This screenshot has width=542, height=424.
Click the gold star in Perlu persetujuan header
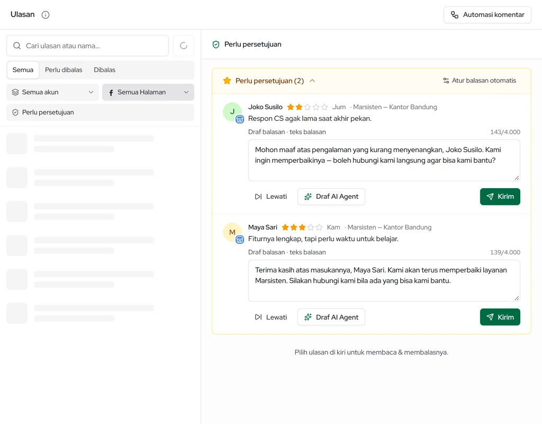pos(227,81)
